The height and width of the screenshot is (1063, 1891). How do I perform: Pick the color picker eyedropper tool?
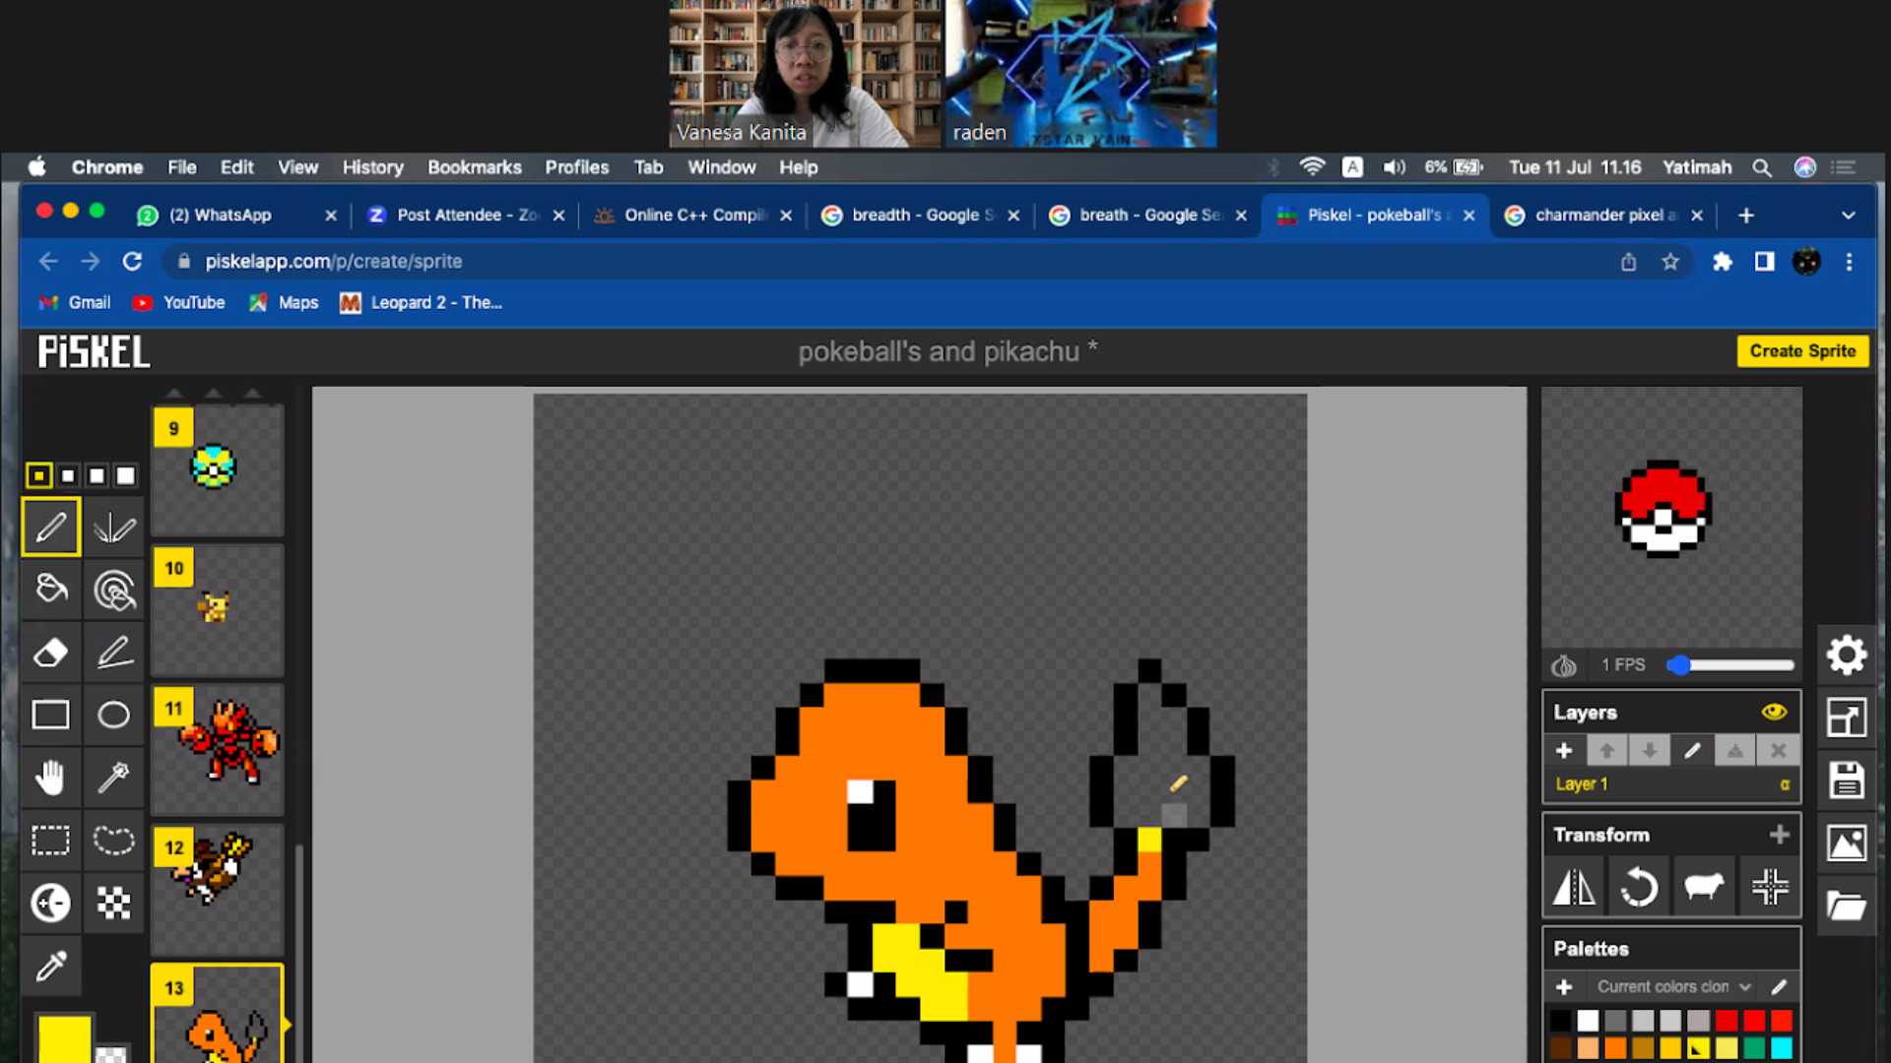point(50,966)
